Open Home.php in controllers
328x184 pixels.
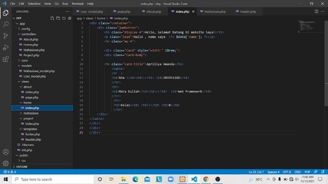pyautogui.click(x=31, y=44)
